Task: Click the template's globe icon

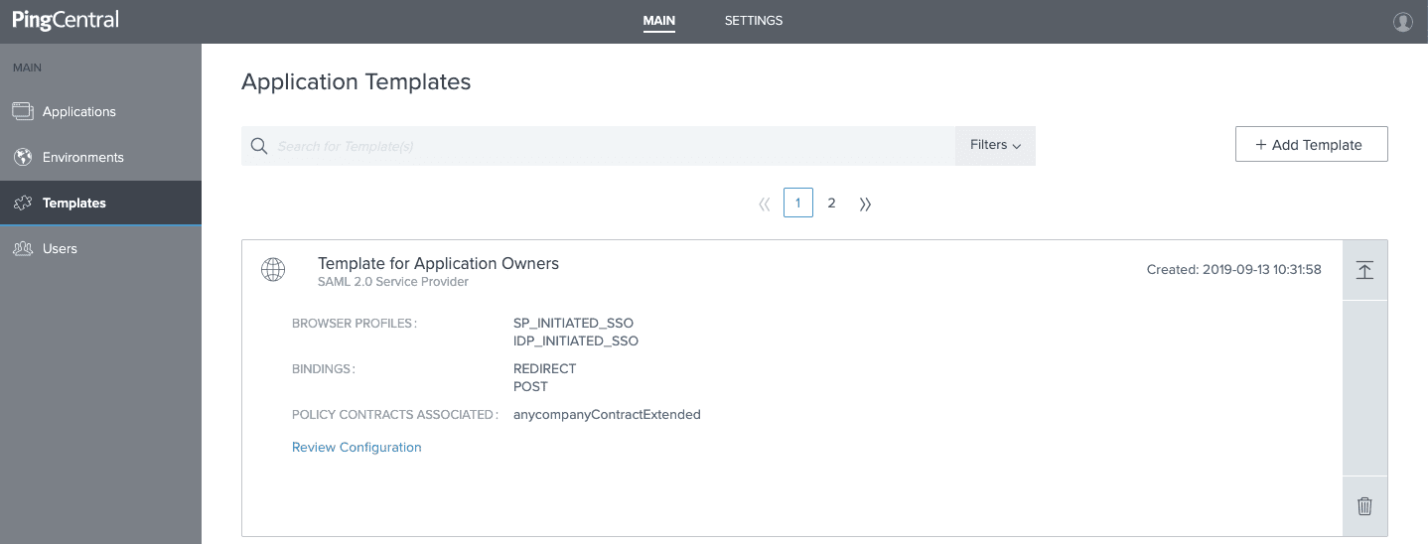Action: pyautogui.click(x=273, y=269)
